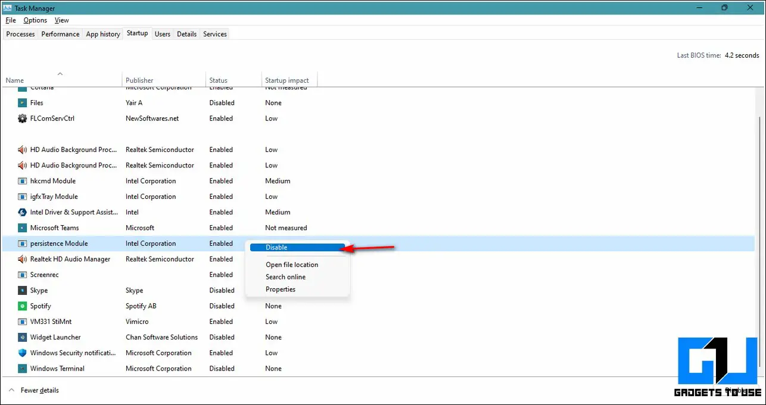Click the NewSoftwares.net publisher cell
The width and height of the screenshot is (766, 405).
(152, 119)
